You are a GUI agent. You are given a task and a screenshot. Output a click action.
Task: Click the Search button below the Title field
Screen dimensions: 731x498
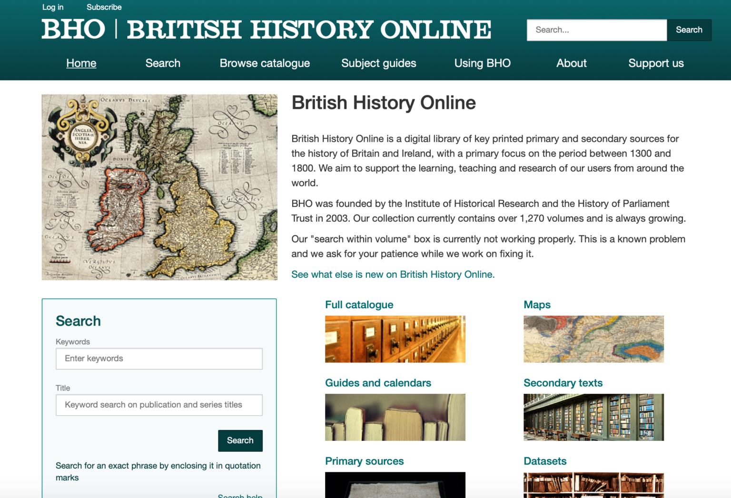[x=240, y=440]
